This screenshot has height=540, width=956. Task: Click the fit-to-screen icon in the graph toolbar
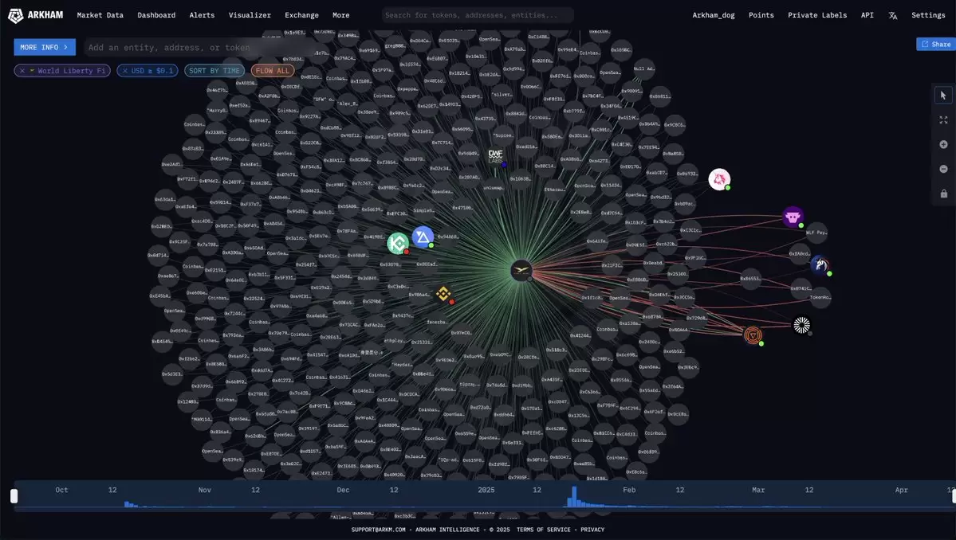tap(943, 120)
